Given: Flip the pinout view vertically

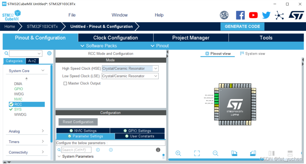Looking at the screenshot, I should tap(290, 153).
